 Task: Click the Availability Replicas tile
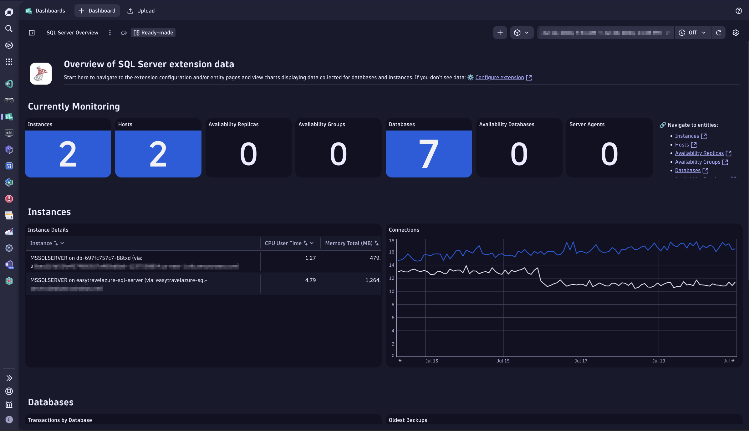(249, 148)
